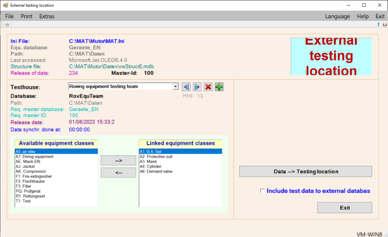Click the print icon in the toolbar
Image resolution: width=388 pixels, height=237 pixels.
pos(7,24)
